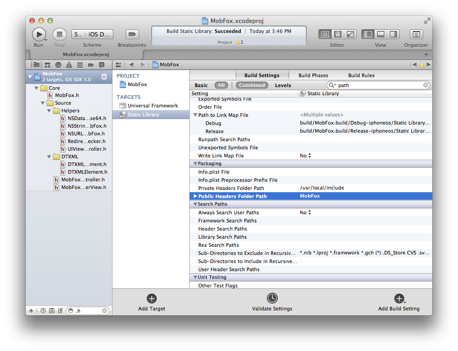Select the Combined view
This screenshot has height=351, width=458.
coord(252,85)
